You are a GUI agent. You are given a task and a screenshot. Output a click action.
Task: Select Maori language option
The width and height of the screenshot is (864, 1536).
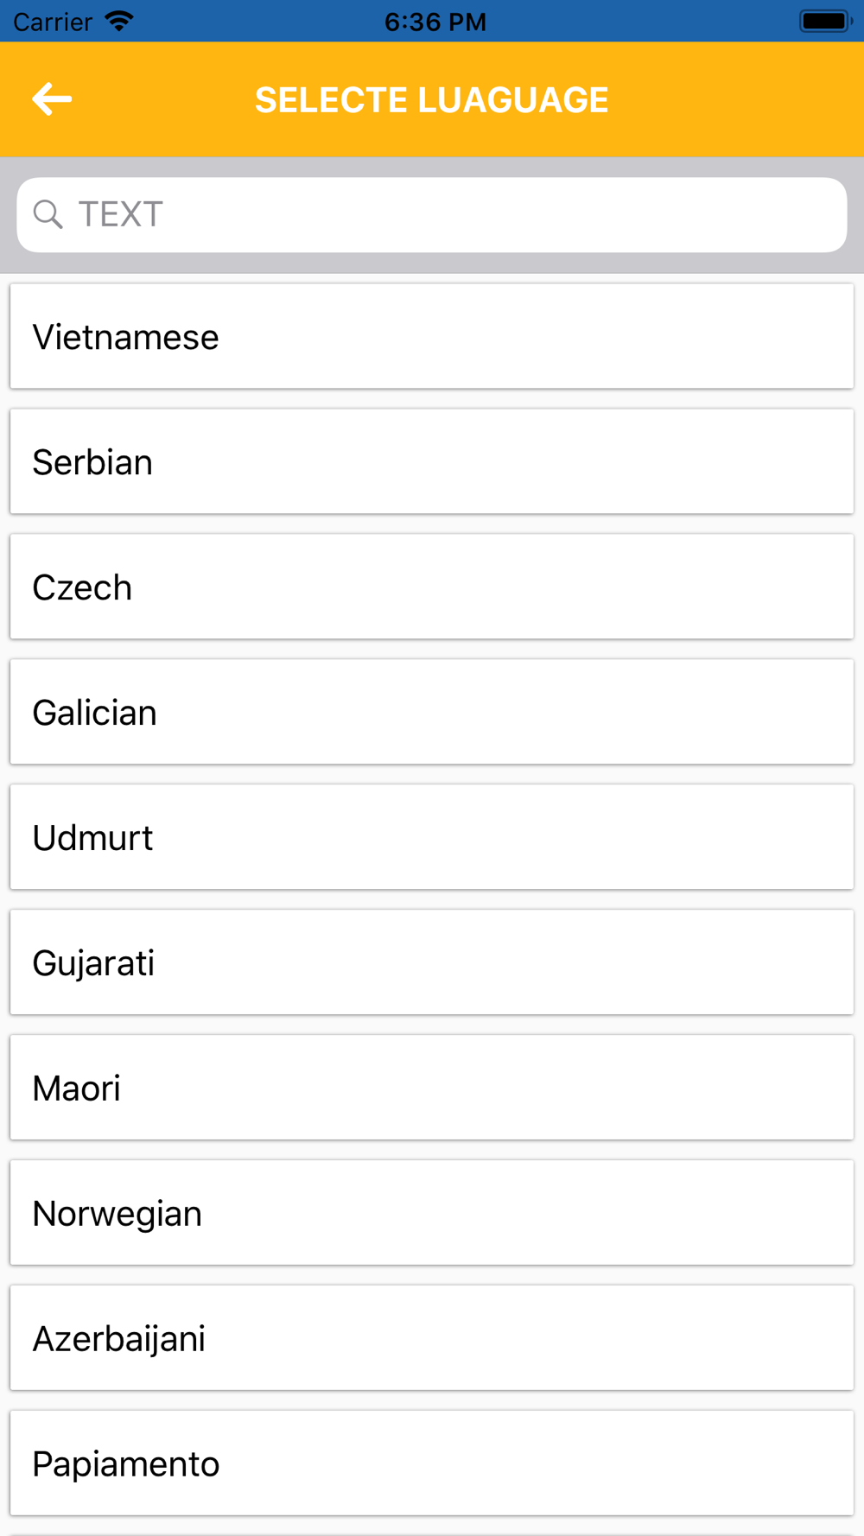pyautogui.click(x=432, y=1088)
